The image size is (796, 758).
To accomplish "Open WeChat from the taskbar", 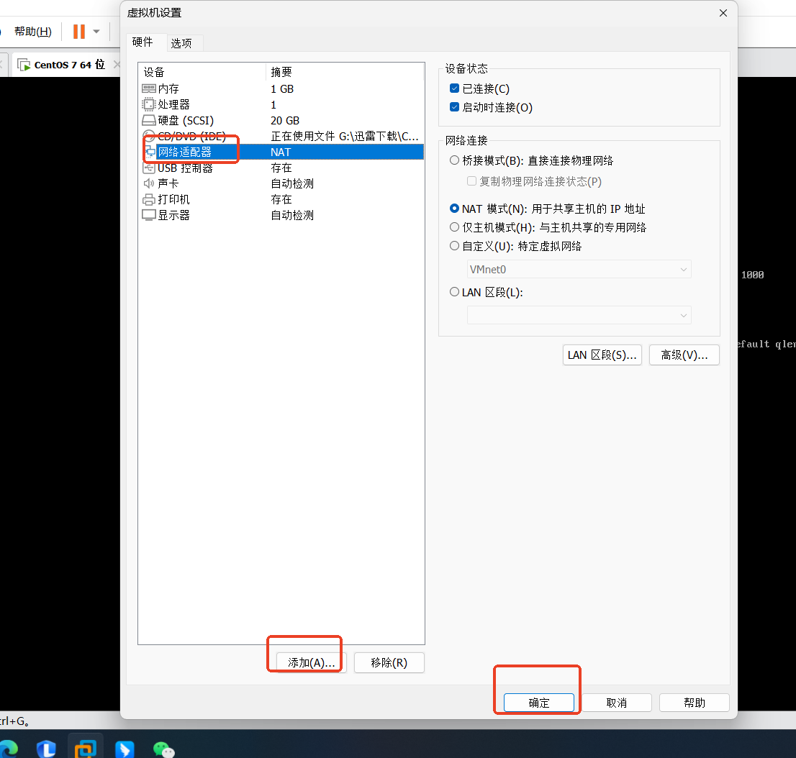I will pyautogui.click(x=163, y=749).
